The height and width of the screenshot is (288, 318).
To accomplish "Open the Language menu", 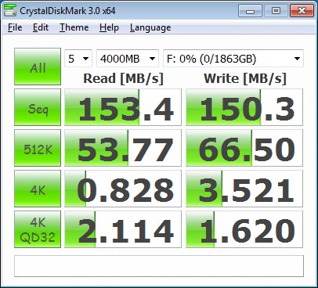I will [150, 27].
